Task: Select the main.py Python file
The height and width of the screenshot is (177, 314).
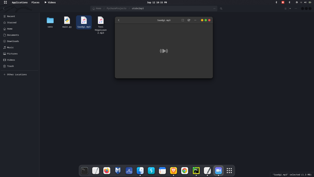Action: click(x=67, y=21)
